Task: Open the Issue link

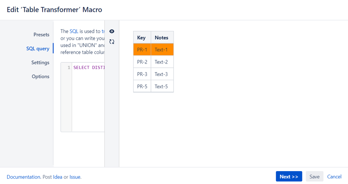Action: coord(75,177)
